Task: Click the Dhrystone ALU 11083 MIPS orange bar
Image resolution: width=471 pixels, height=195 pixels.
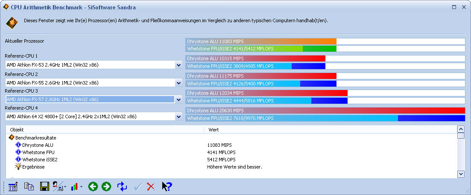Action: [x=261, y=41]
